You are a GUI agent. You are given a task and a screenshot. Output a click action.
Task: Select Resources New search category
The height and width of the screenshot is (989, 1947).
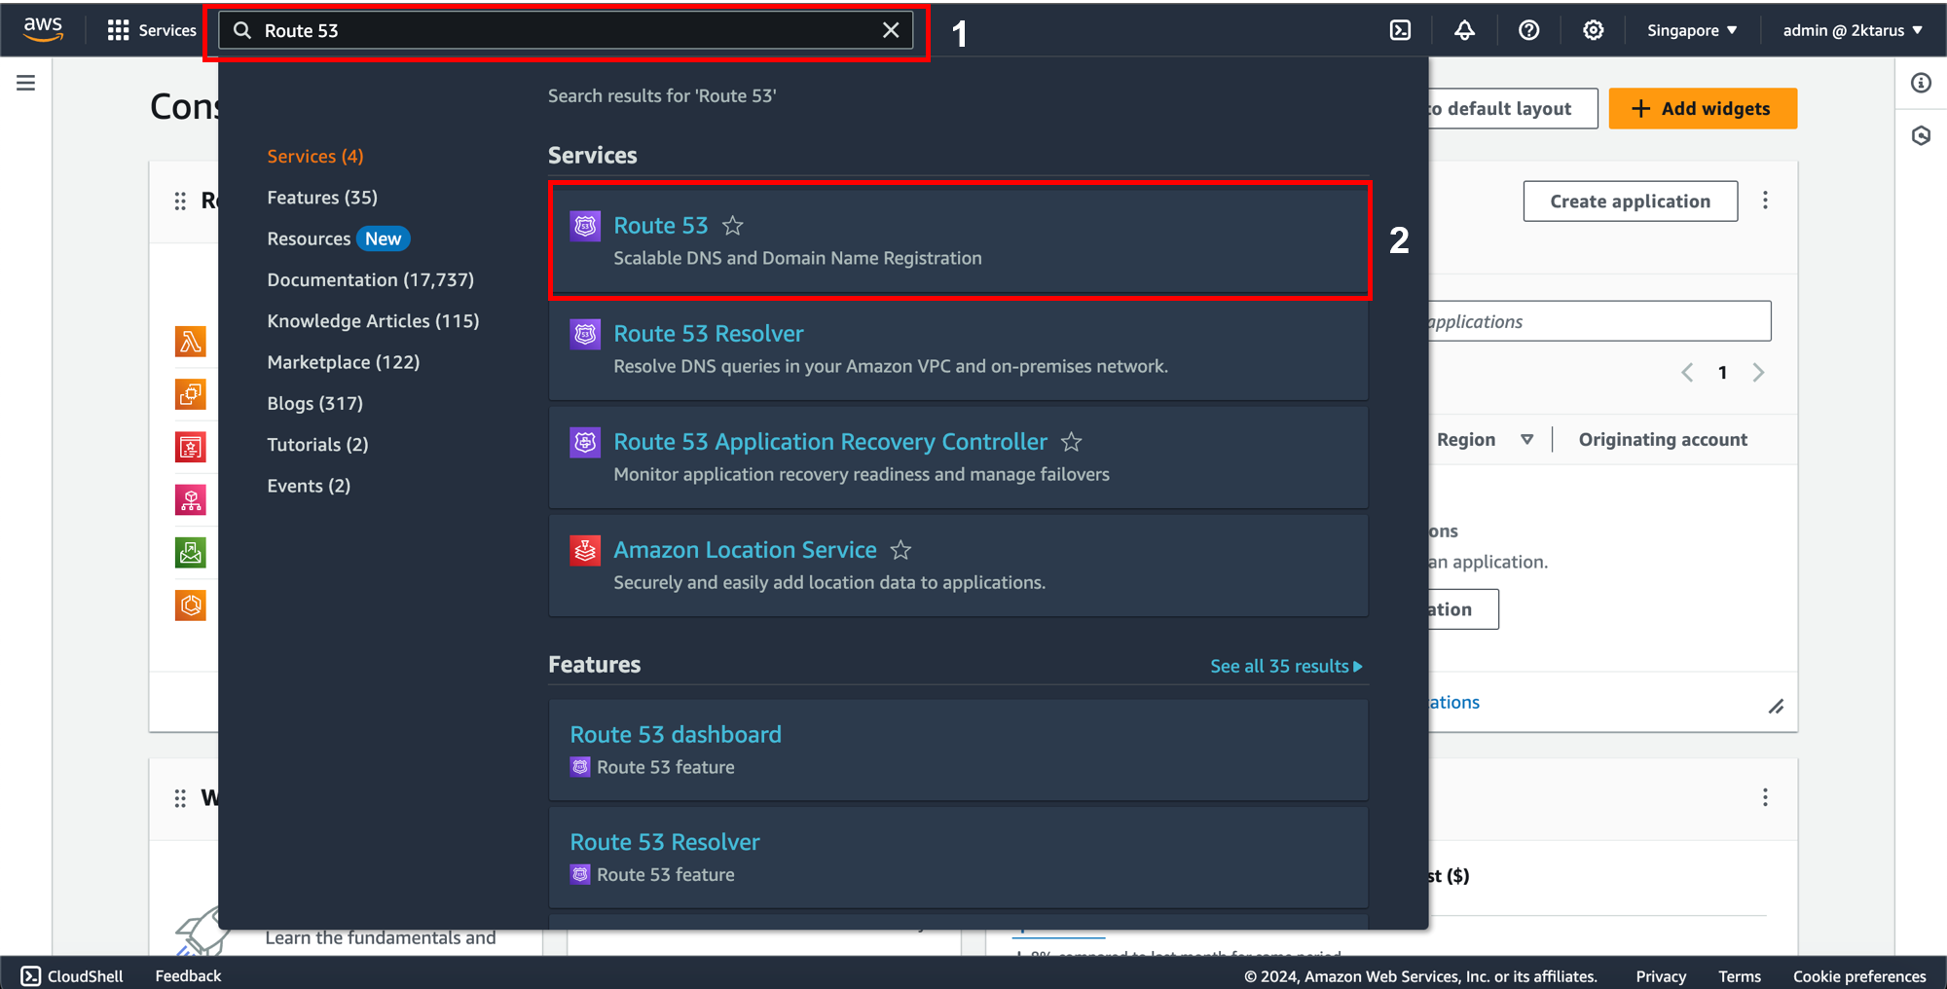[338, 238]
